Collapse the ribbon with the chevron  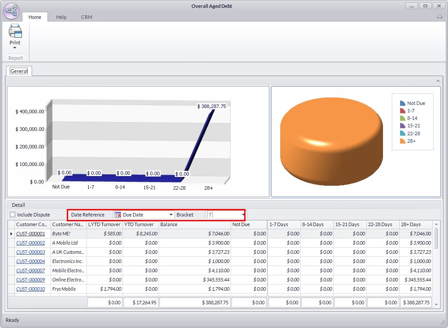[x=440, y=17]
